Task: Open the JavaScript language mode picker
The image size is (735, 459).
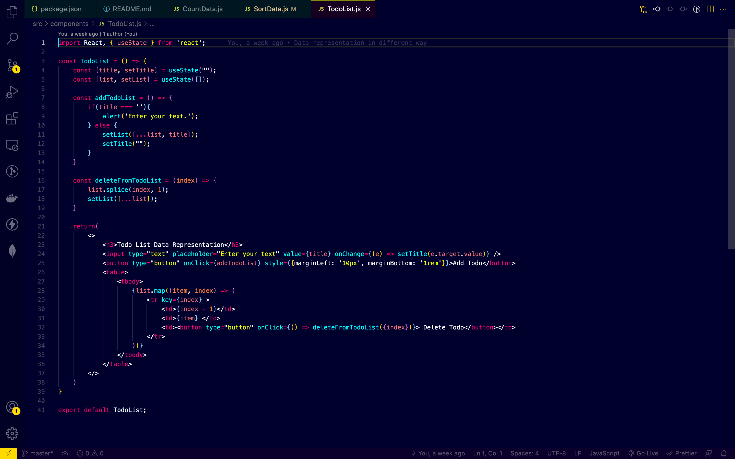Action: (604, 453)
